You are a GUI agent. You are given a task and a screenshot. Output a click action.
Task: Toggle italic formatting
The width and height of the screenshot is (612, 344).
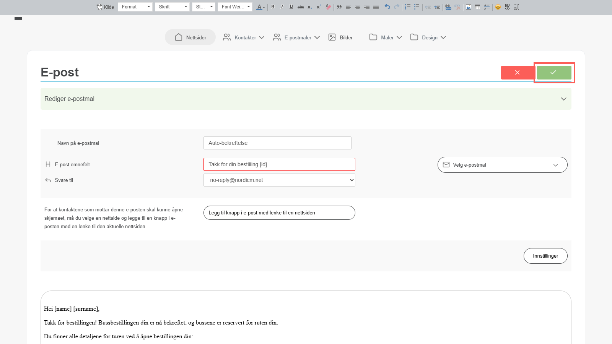[x=282, y=7]
